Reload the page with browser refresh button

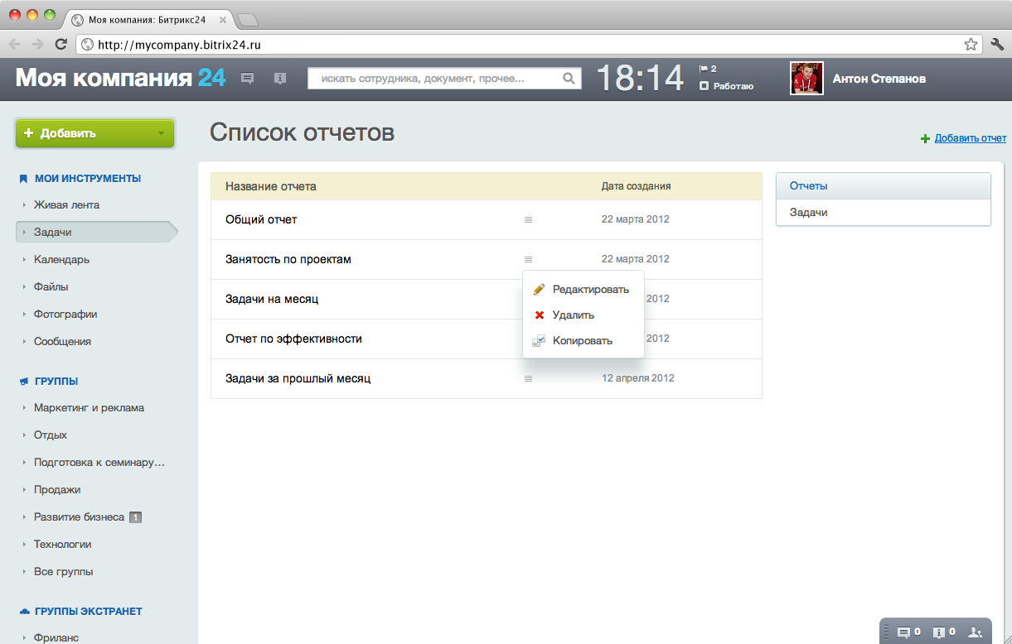point(61,45)
